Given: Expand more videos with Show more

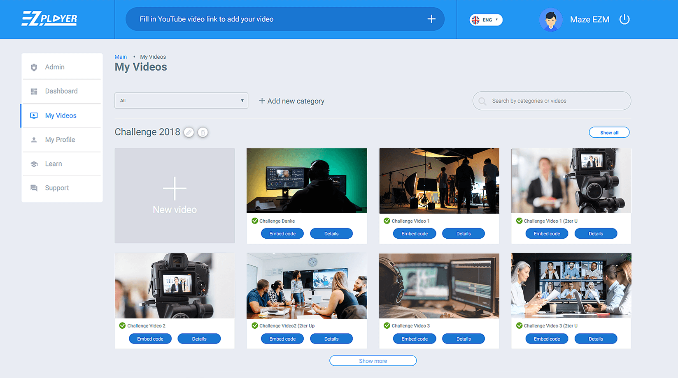Looking at the screenshot, I should click(x=373, y=360).
